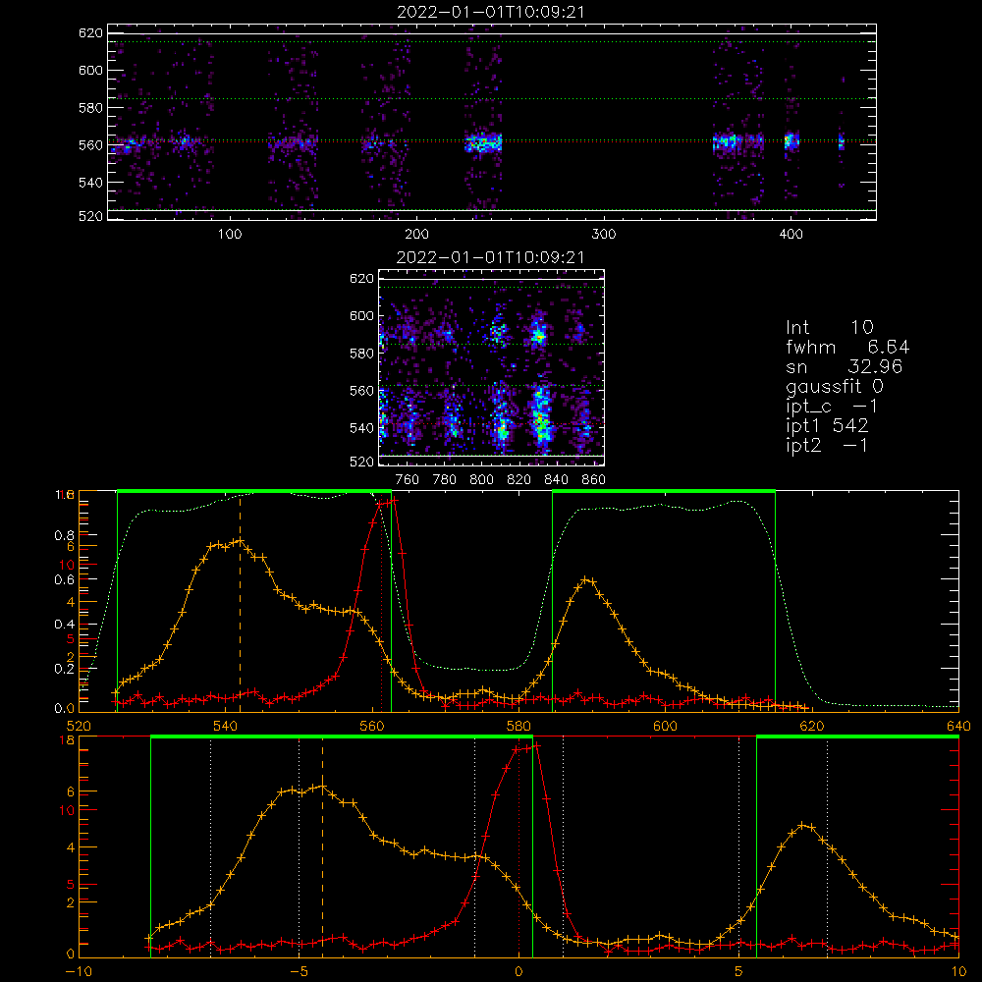Click the 'sn 32.96' value
This screenshot has width=982, height=982.
tap(845, 366)
